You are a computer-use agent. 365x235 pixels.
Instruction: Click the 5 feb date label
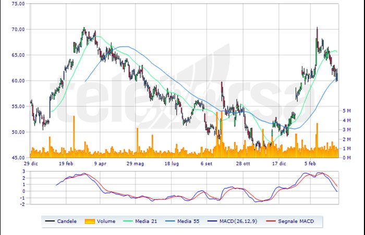tap(311, 163)
